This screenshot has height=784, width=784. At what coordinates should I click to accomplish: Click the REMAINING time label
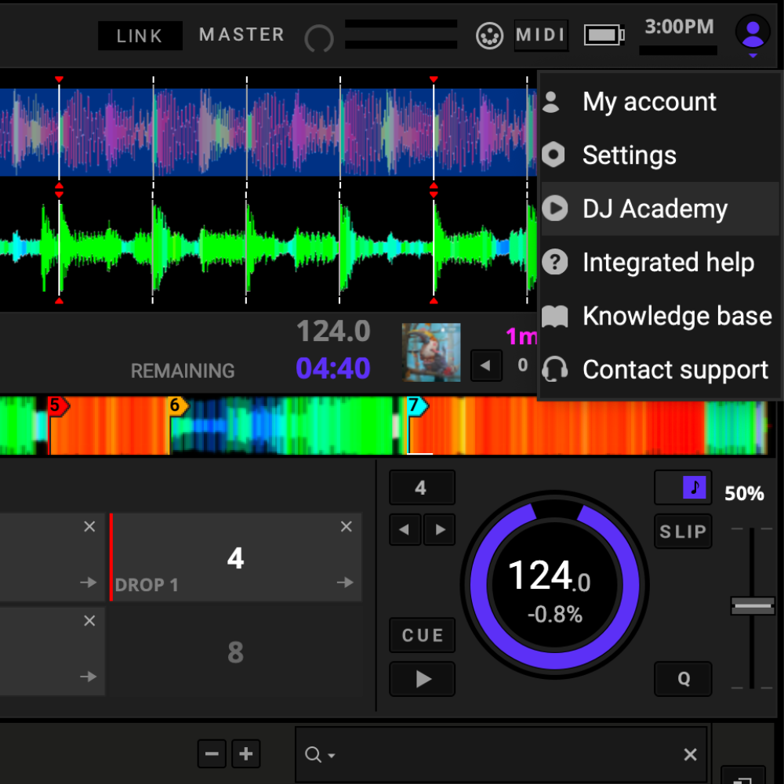183,371
